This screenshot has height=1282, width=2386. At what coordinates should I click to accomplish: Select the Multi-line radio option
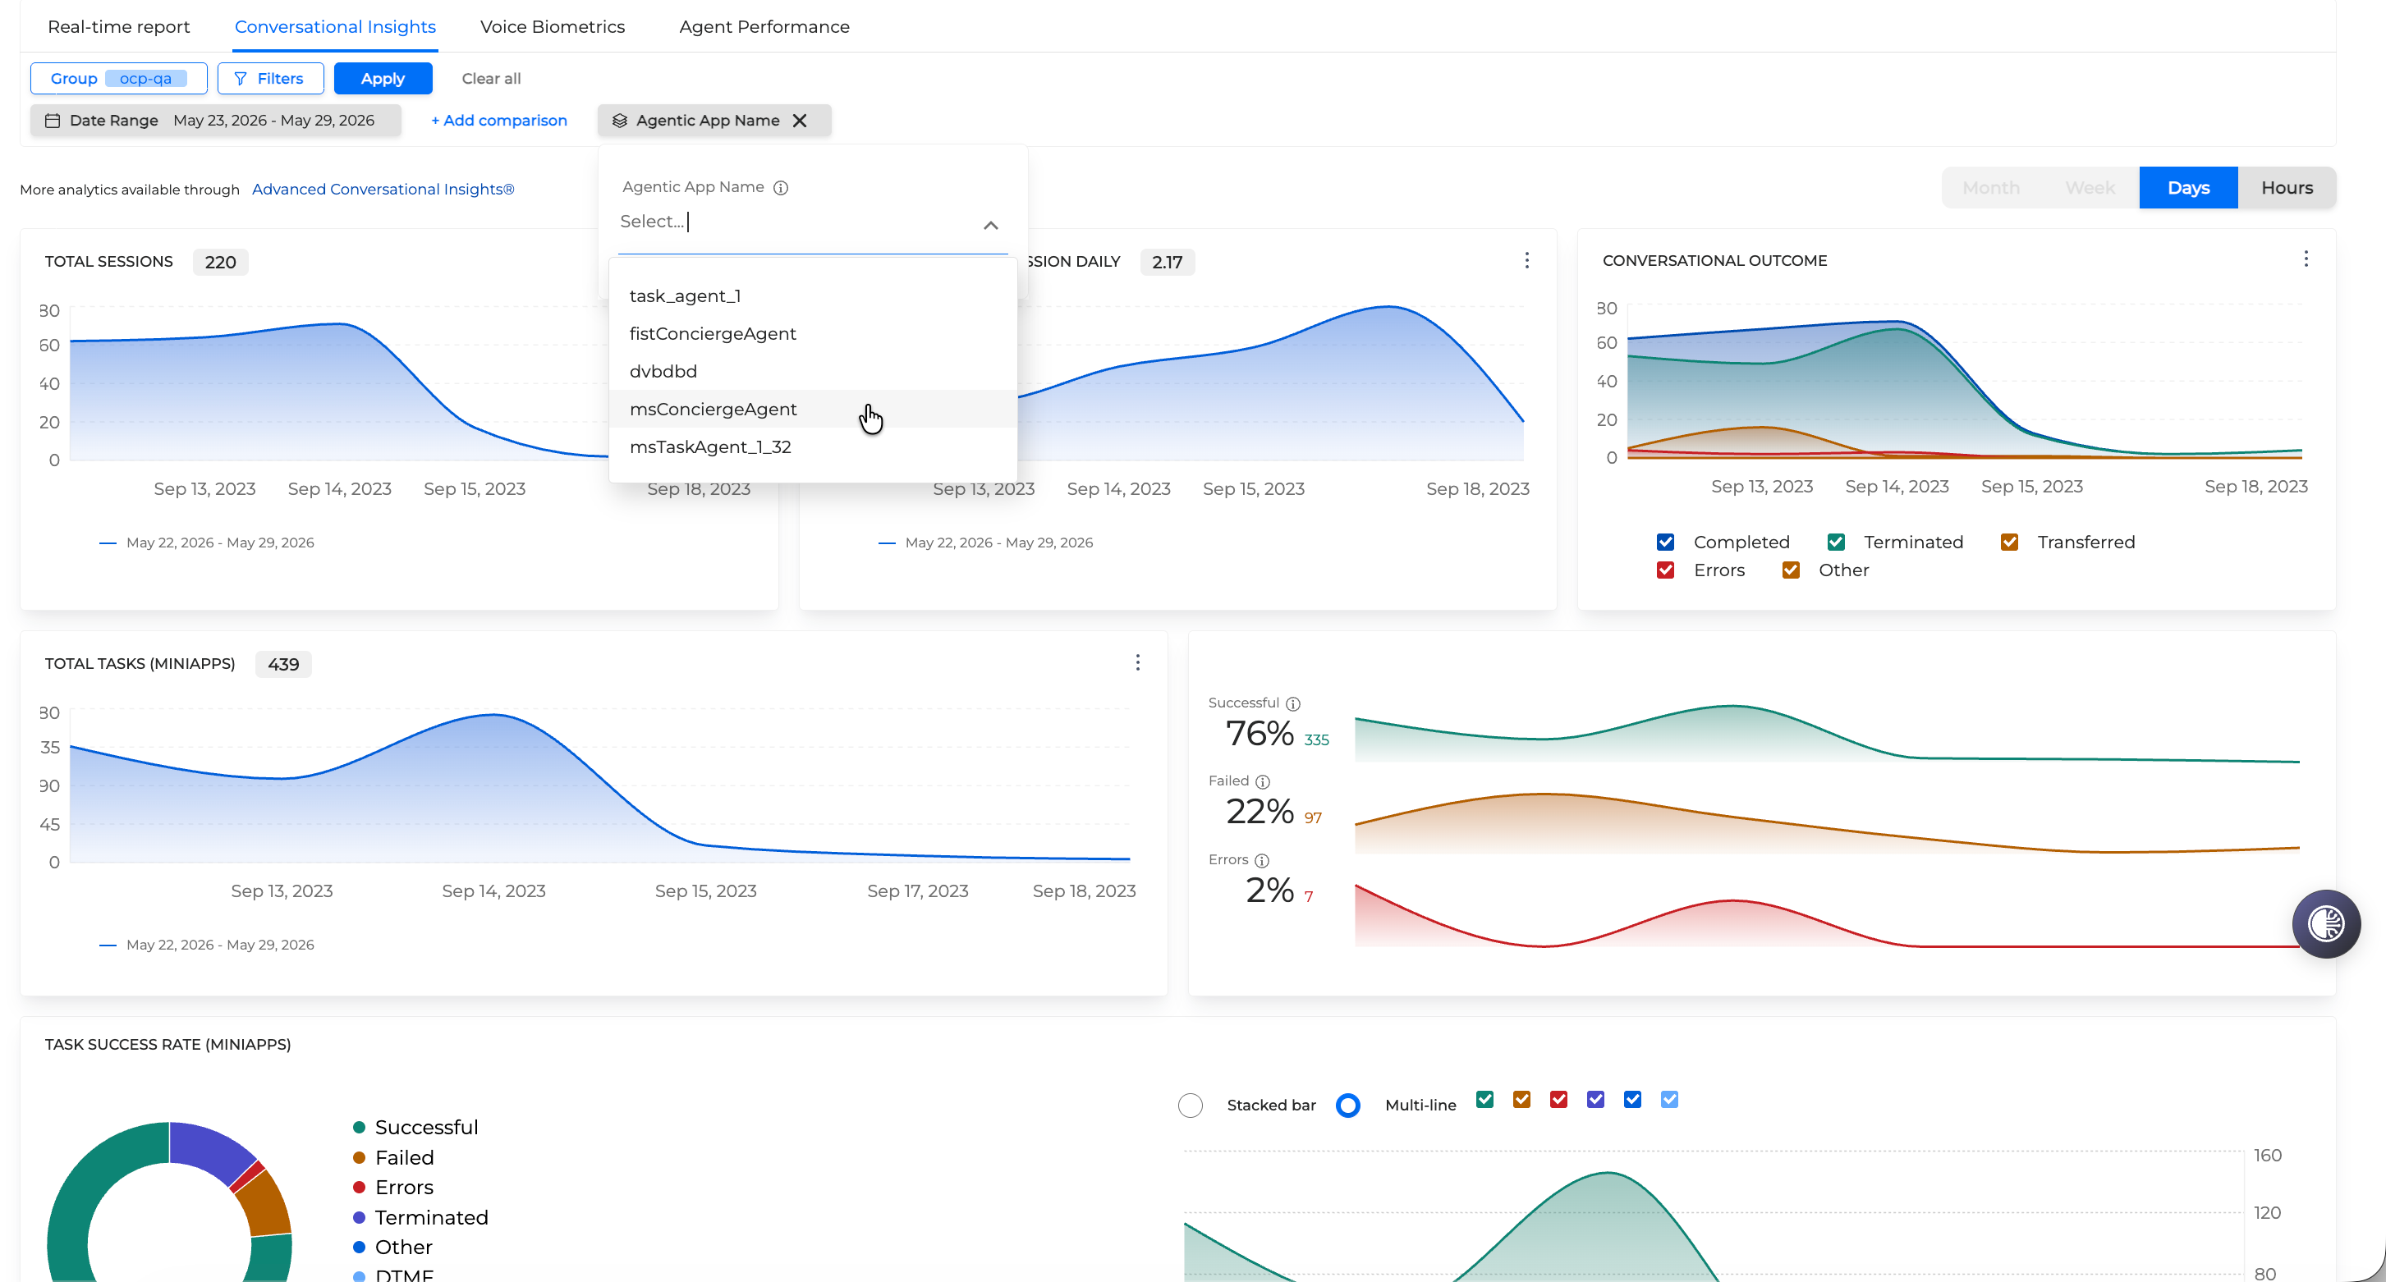tap(1347, 1104)
